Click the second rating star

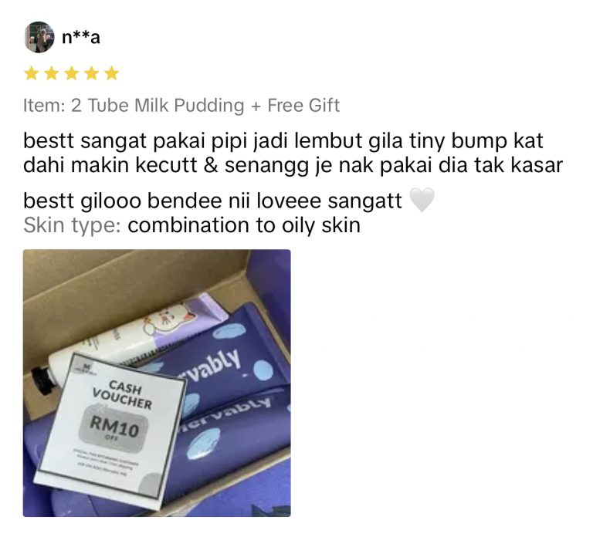(51, 73)
